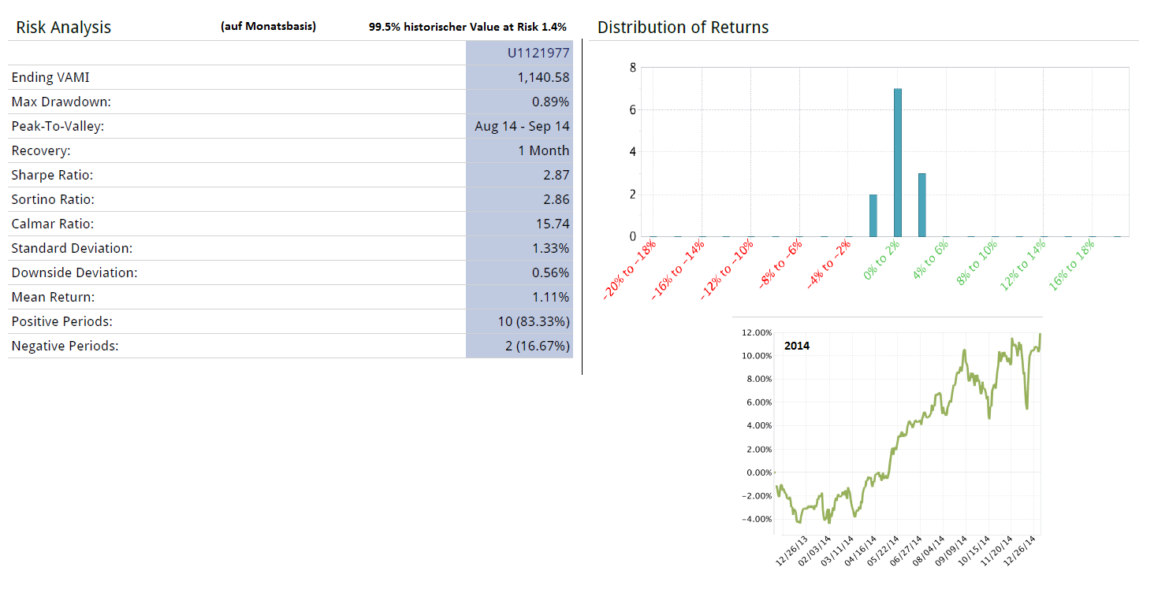Click the Peak-To-Valley value Aug 14 - Sep 14
The width and height of the screenshot is (1169, 593).
click(x=522, y=127)
